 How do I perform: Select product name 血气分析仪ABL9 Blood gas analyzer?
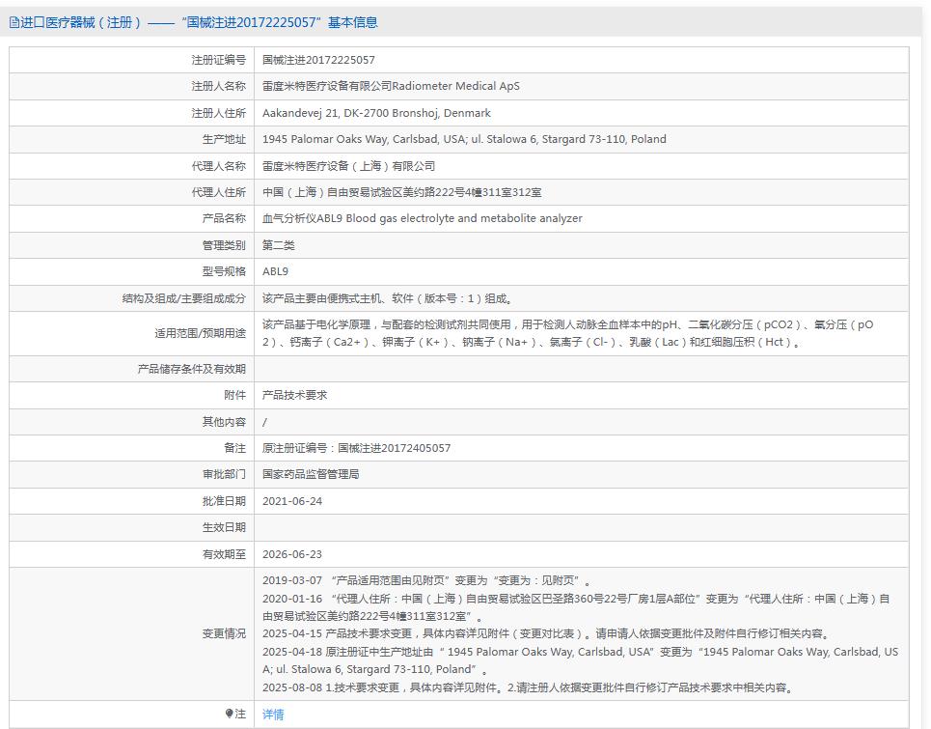(x=423, y=218)
